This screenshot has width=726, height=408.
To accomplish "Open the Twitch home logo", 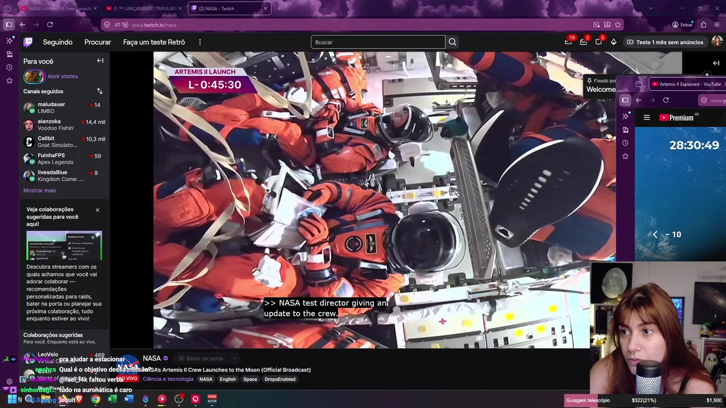I will point(28,42).
